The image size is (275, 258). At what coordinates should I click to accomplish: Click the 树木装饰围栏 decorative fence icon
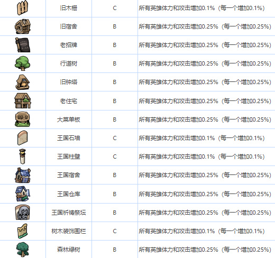coord(22,231)
